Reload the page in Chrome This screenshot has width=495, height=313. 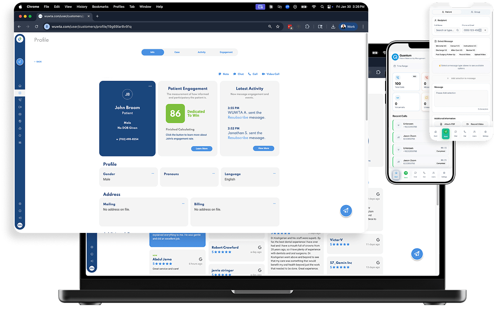click(x=36, y=27)
